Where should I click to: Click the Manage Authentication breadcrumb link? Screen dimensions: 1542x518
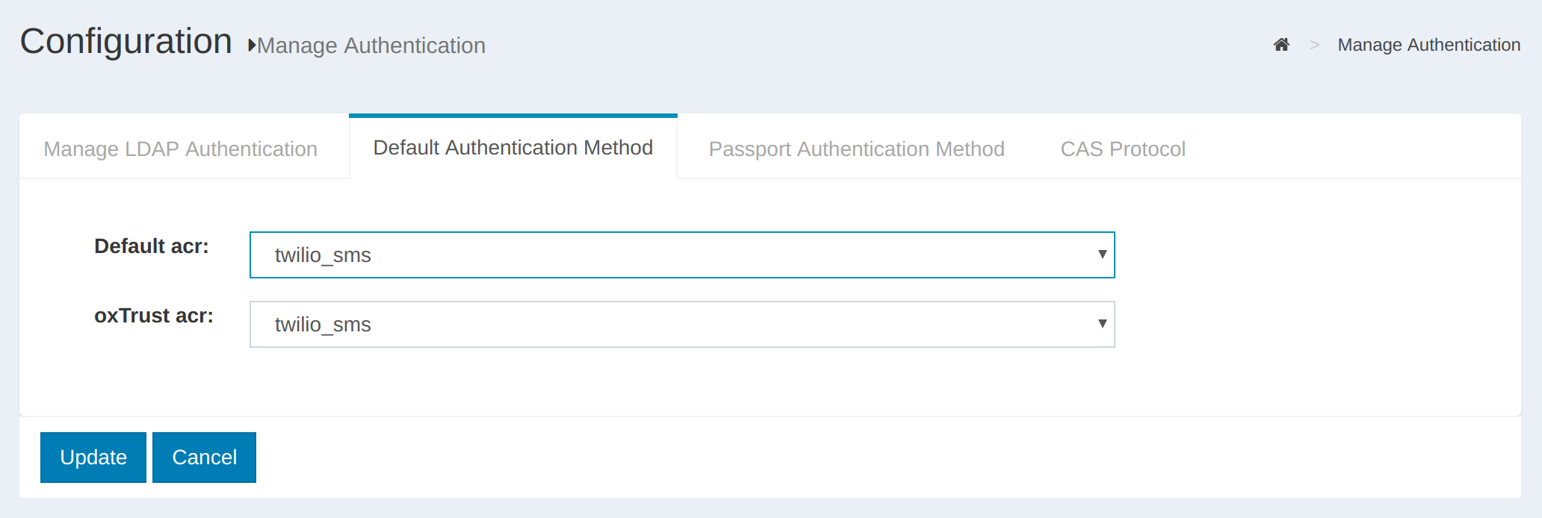coord(1428,45)
